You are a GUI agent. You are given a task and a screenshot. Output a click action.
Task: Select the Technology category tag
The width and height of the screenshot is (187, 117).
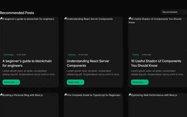[x=9, y=55]
